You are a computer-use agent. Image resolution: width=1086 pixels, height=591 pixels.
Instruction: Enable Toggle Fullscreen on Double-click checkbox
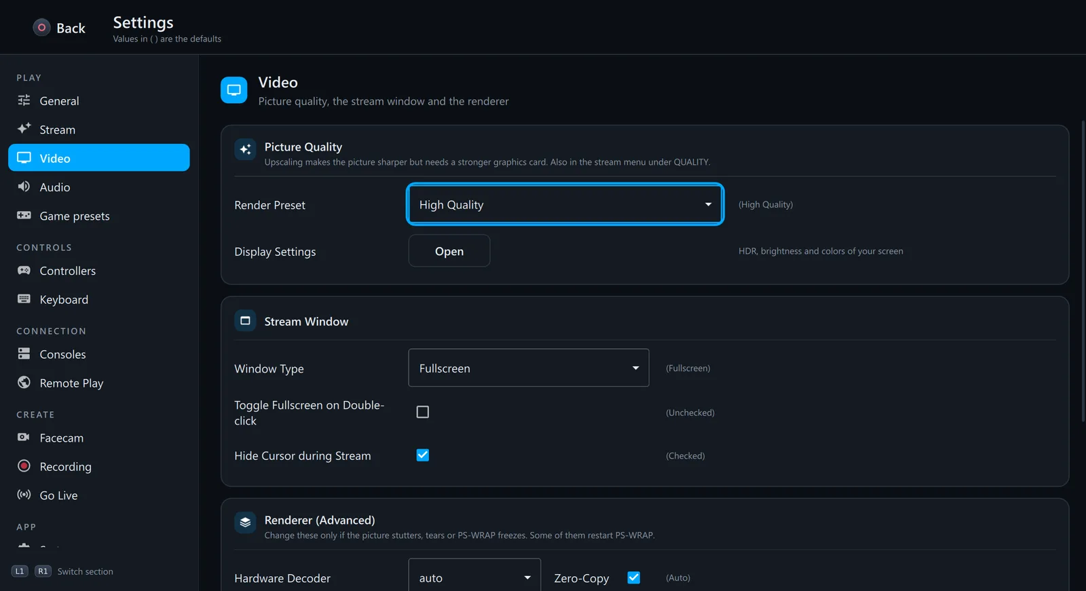423,412
